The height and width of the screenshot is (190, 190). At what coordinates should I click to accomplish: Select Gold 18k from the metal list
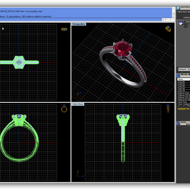182,86
